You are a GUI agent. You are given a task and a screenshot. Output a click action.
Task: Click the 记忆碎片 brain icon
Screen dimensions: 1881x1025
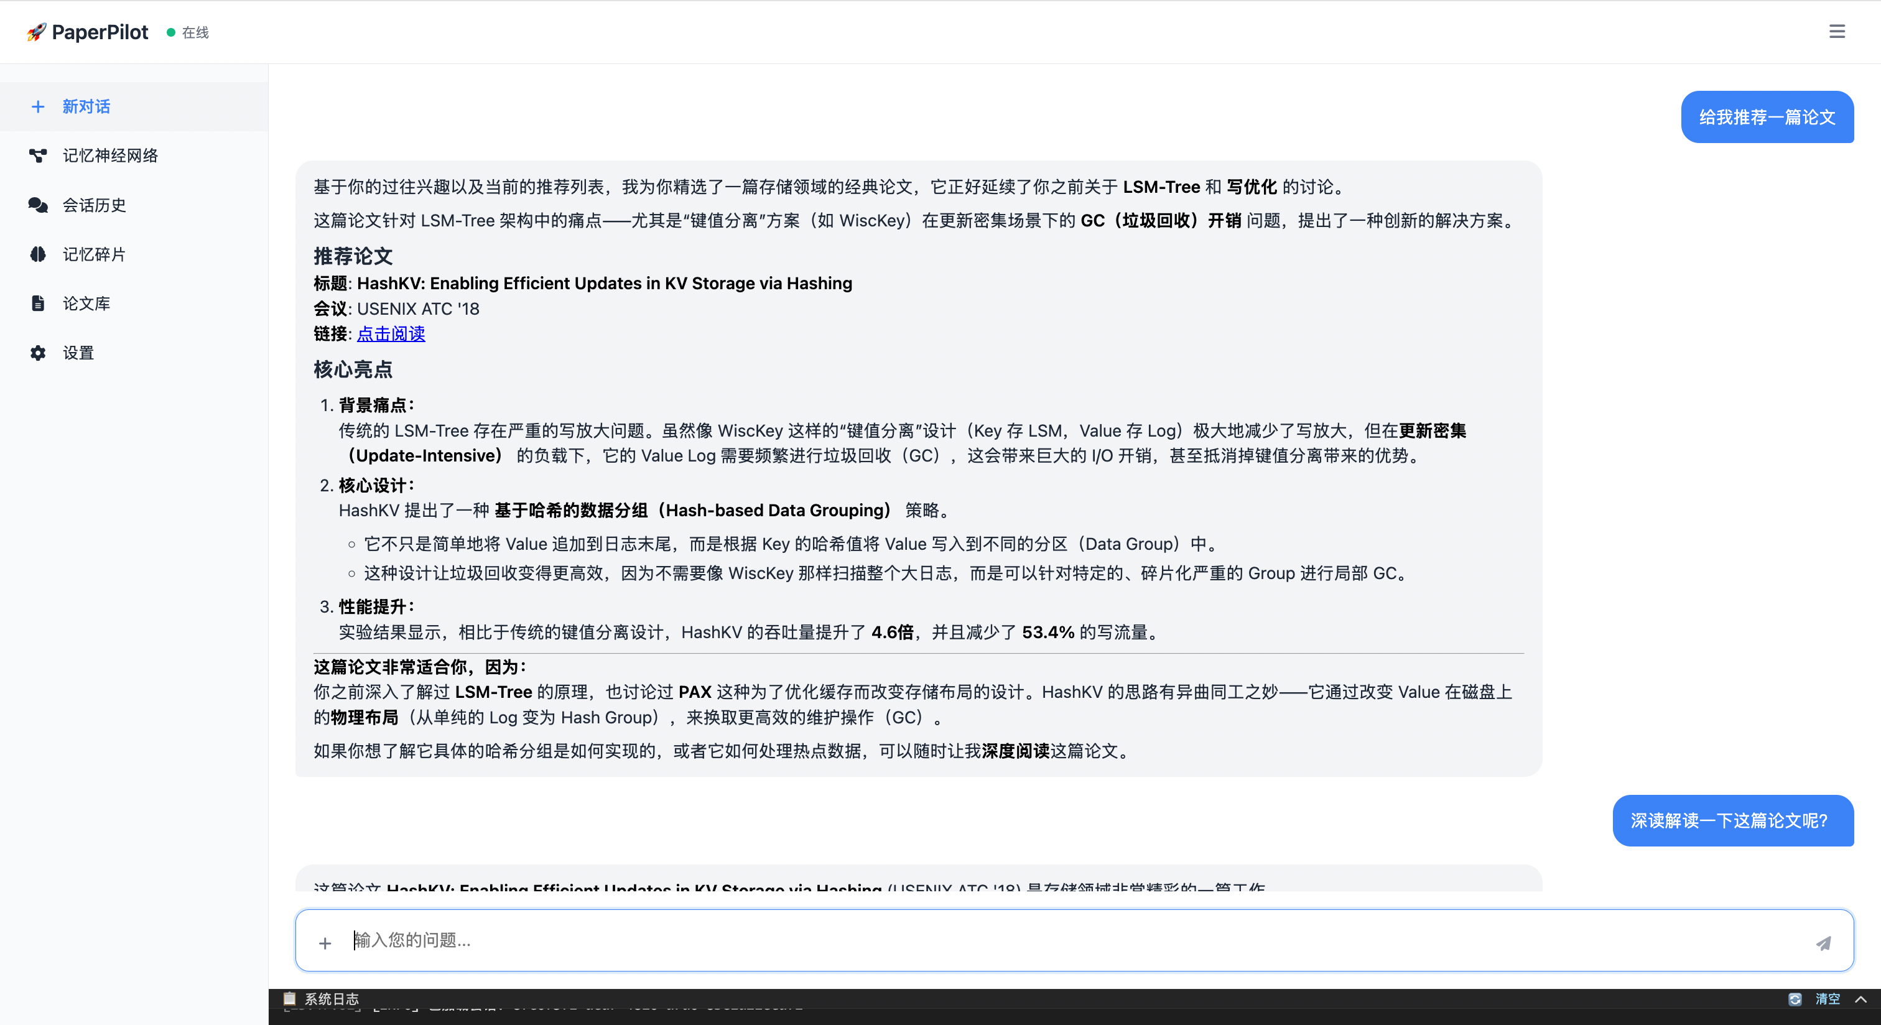(x=38, y=254)
